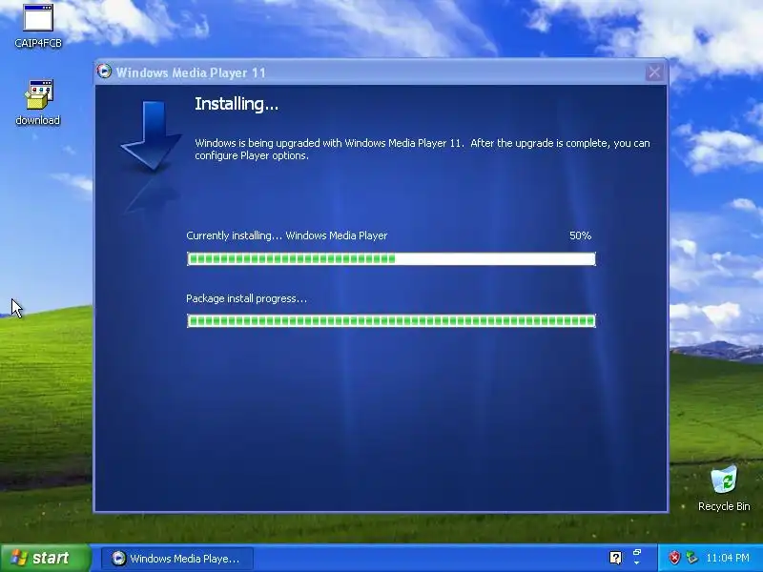Click the taskbar clock showing 11:04 PM
The height and width of the screenshot is (572, 763).
pos(728,558)
